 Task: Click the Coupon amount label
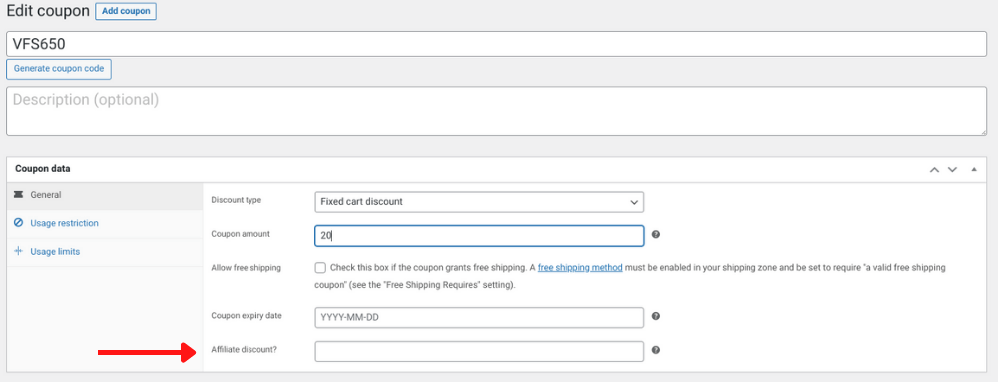pyautogui.click(x=241, y=234)
